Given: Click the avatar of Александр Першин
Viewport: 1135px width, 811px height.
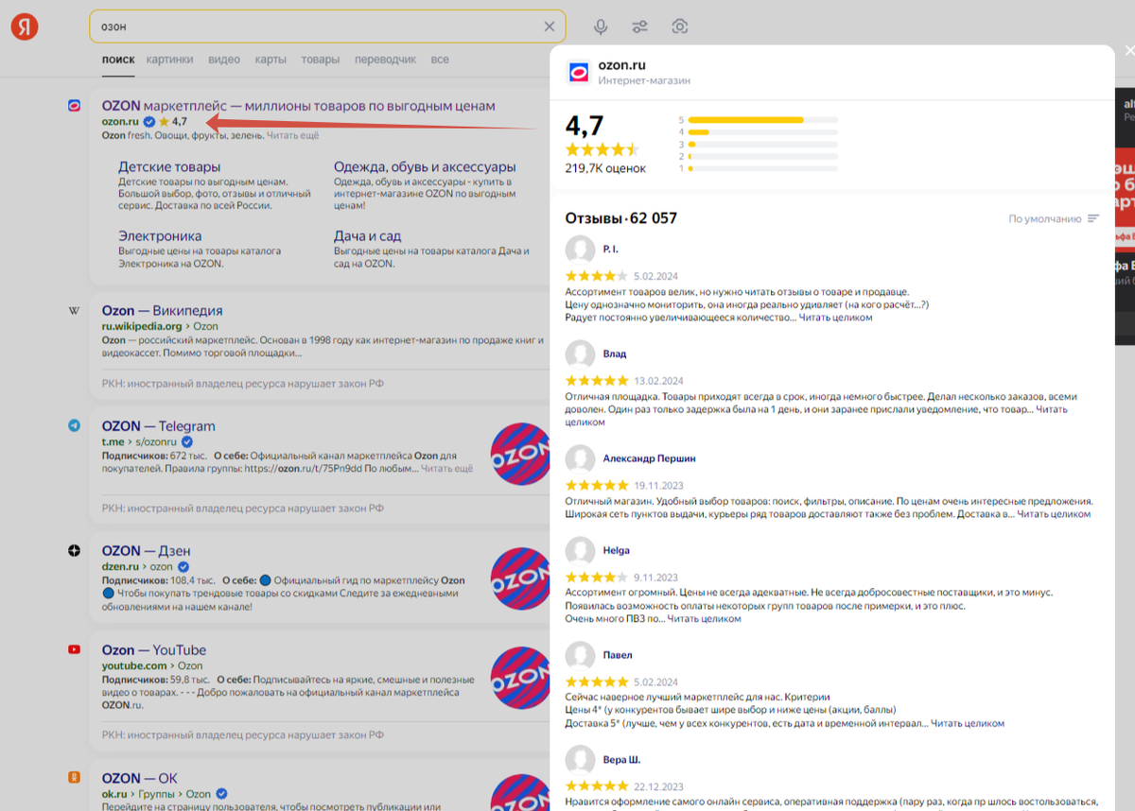Looking at the screenshot, I should (x=580, y=458).
